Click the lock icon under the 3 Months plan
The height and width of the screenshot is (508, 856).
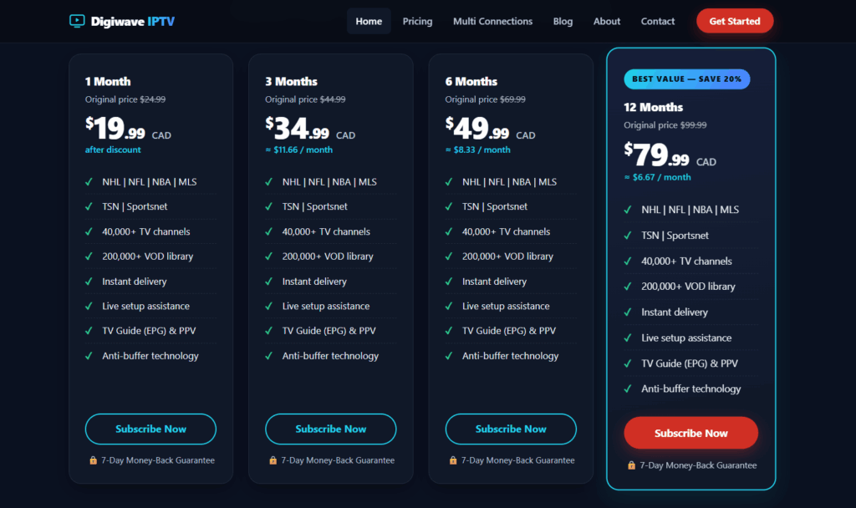tap(273, 460)
